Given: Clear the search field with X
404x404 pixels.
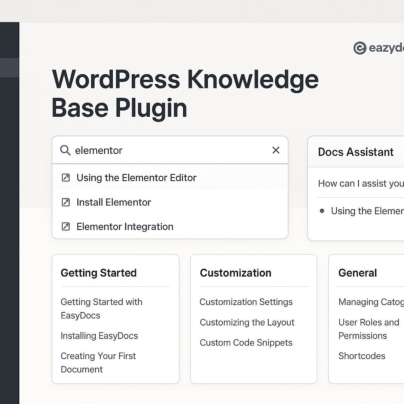Looking at the screenshot, I should [276, 150].
